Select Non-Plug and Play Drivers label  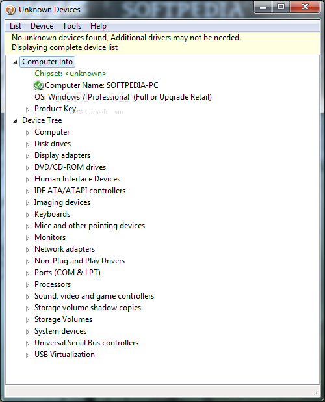tap(80, 261)
